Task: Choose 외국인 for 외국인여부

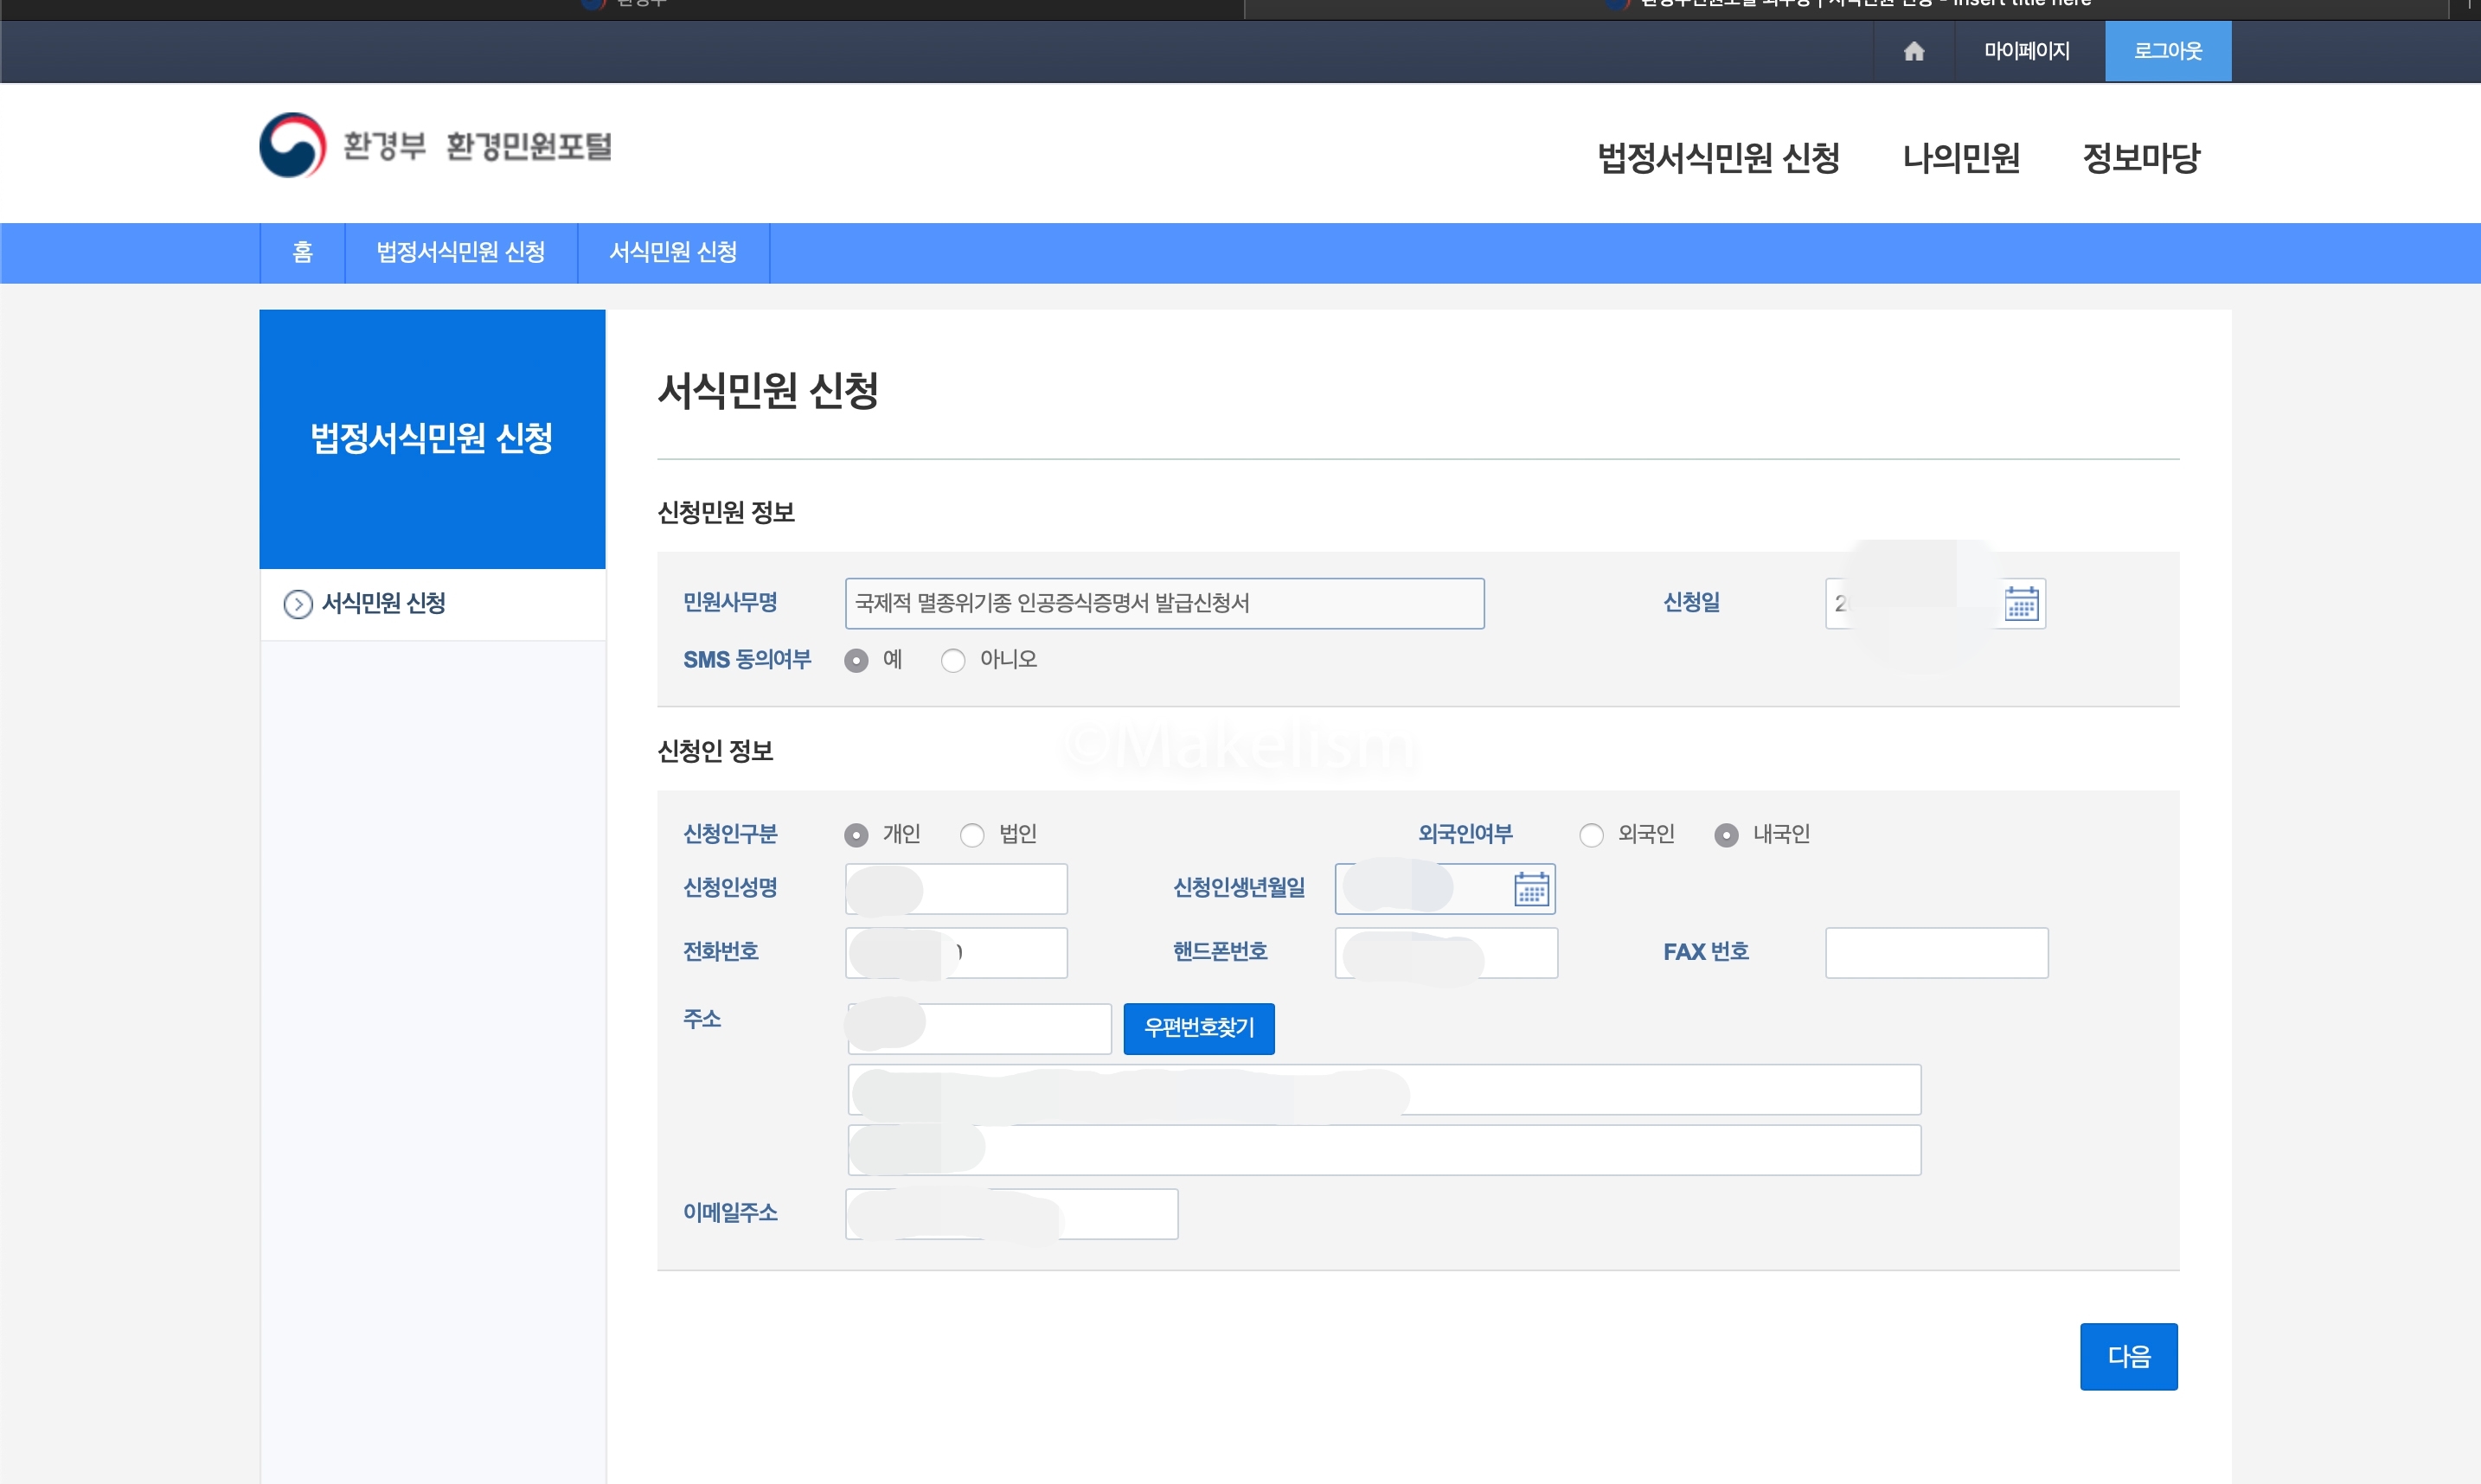Action: (x=1591, y=835)
